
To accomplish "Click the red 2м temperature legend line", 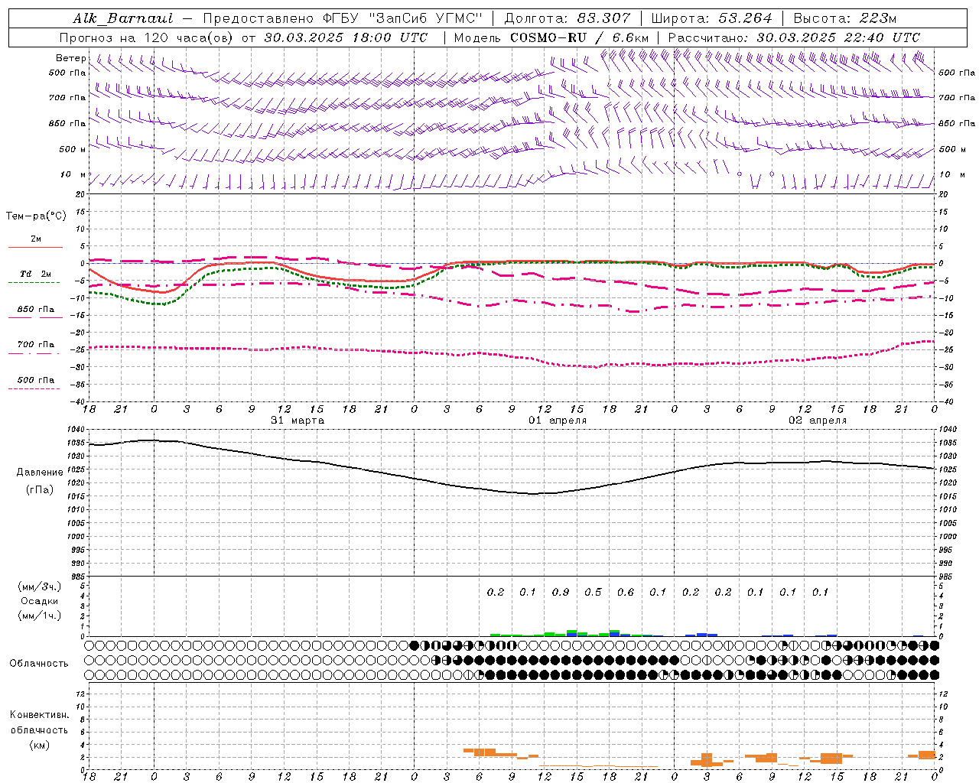I will (35, 247).
